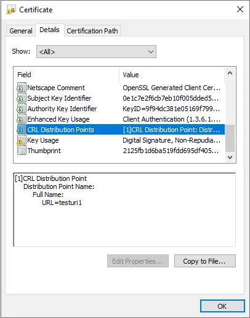
Task: Select the Key Usage warning icon
Action: (x=22, y=140)
